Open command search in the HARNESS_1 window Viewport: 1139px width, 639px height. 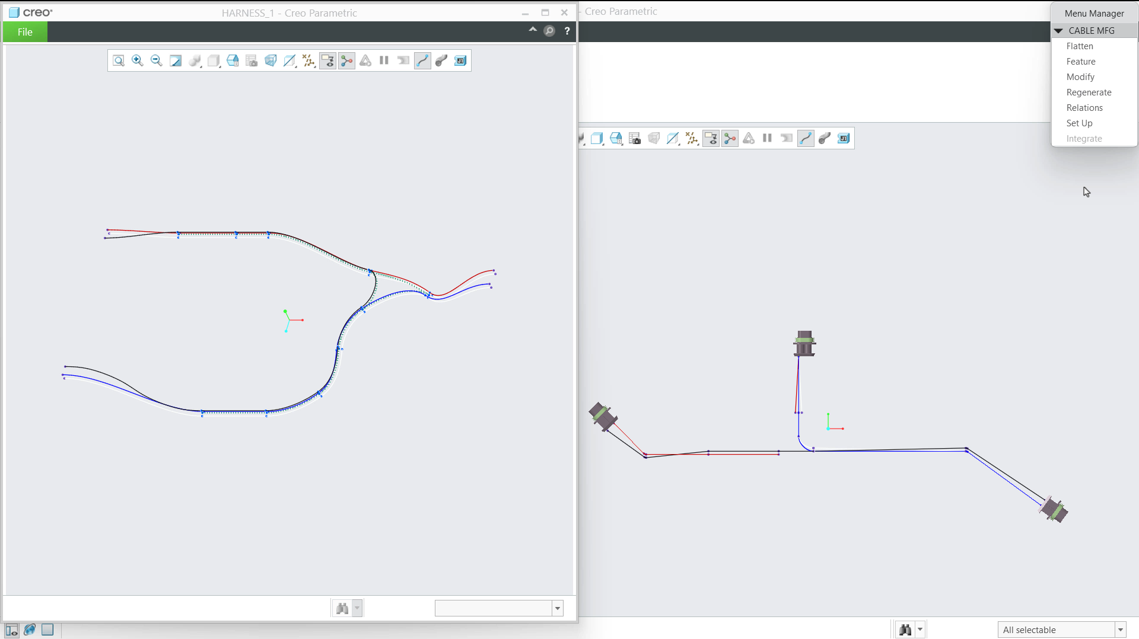(549, 31)
